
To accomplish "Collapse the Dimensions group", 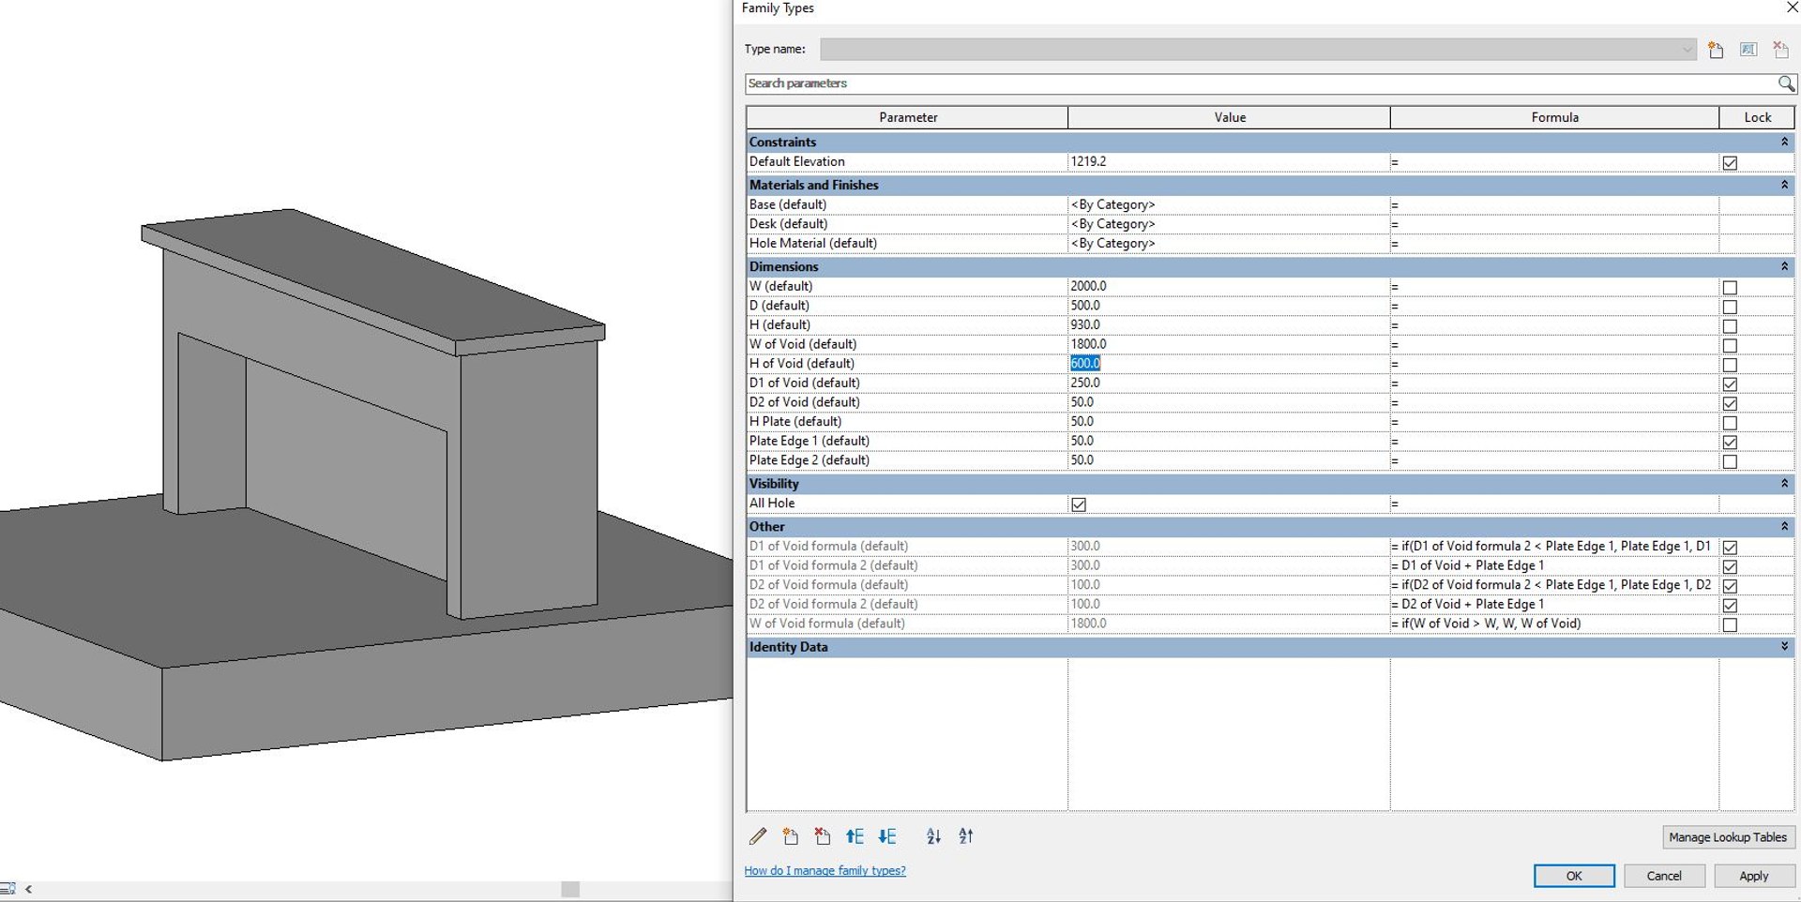I will pyautogui.click(x=1784, y=266).
